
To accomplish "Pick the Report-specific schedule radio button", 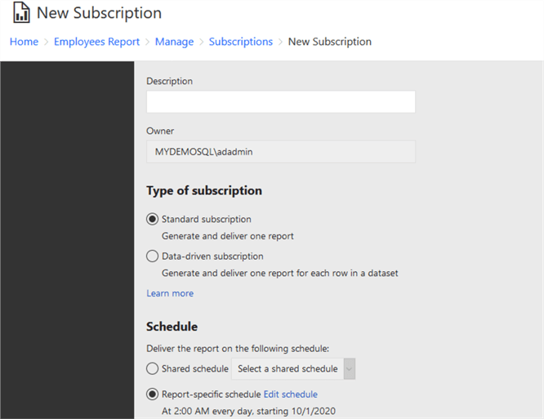I will pos(153,394).
